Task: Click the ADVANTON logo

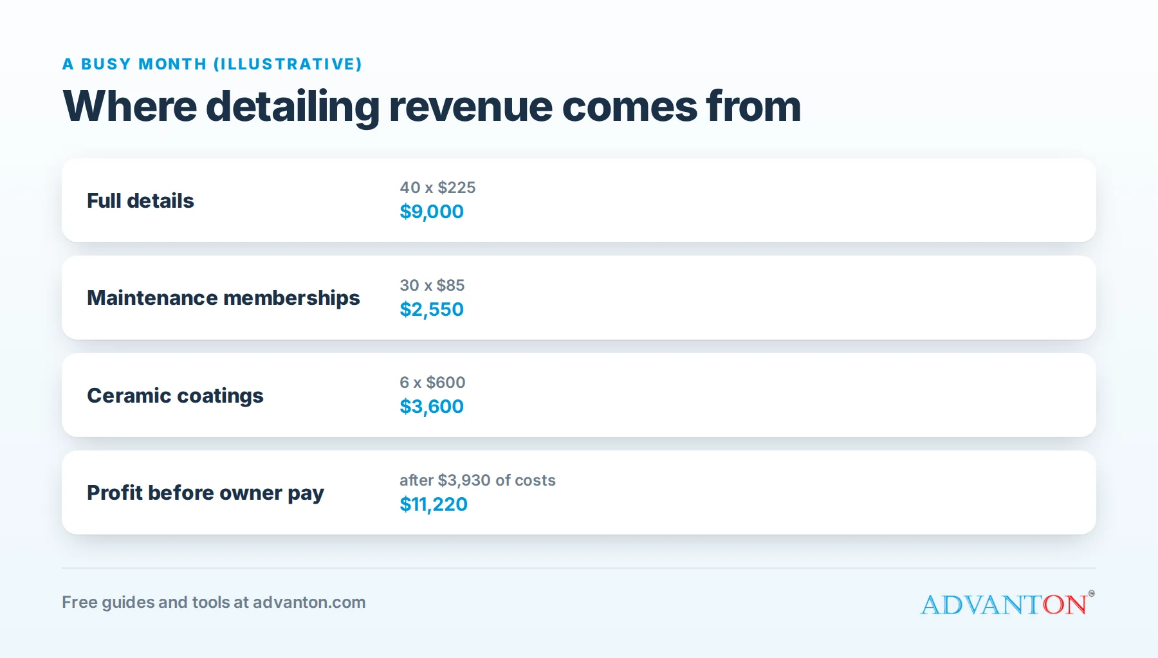Action: pos(1007,603)
